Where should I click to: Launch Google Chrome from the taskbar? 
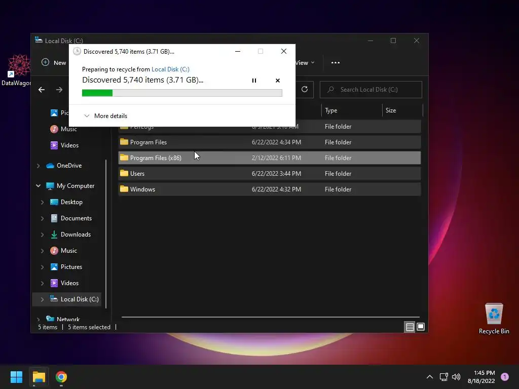click(x=61, y=377)
